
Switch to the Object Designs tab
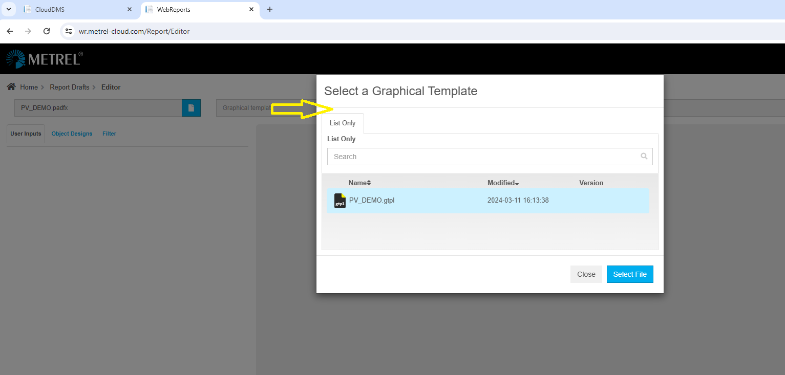point(72,134)
